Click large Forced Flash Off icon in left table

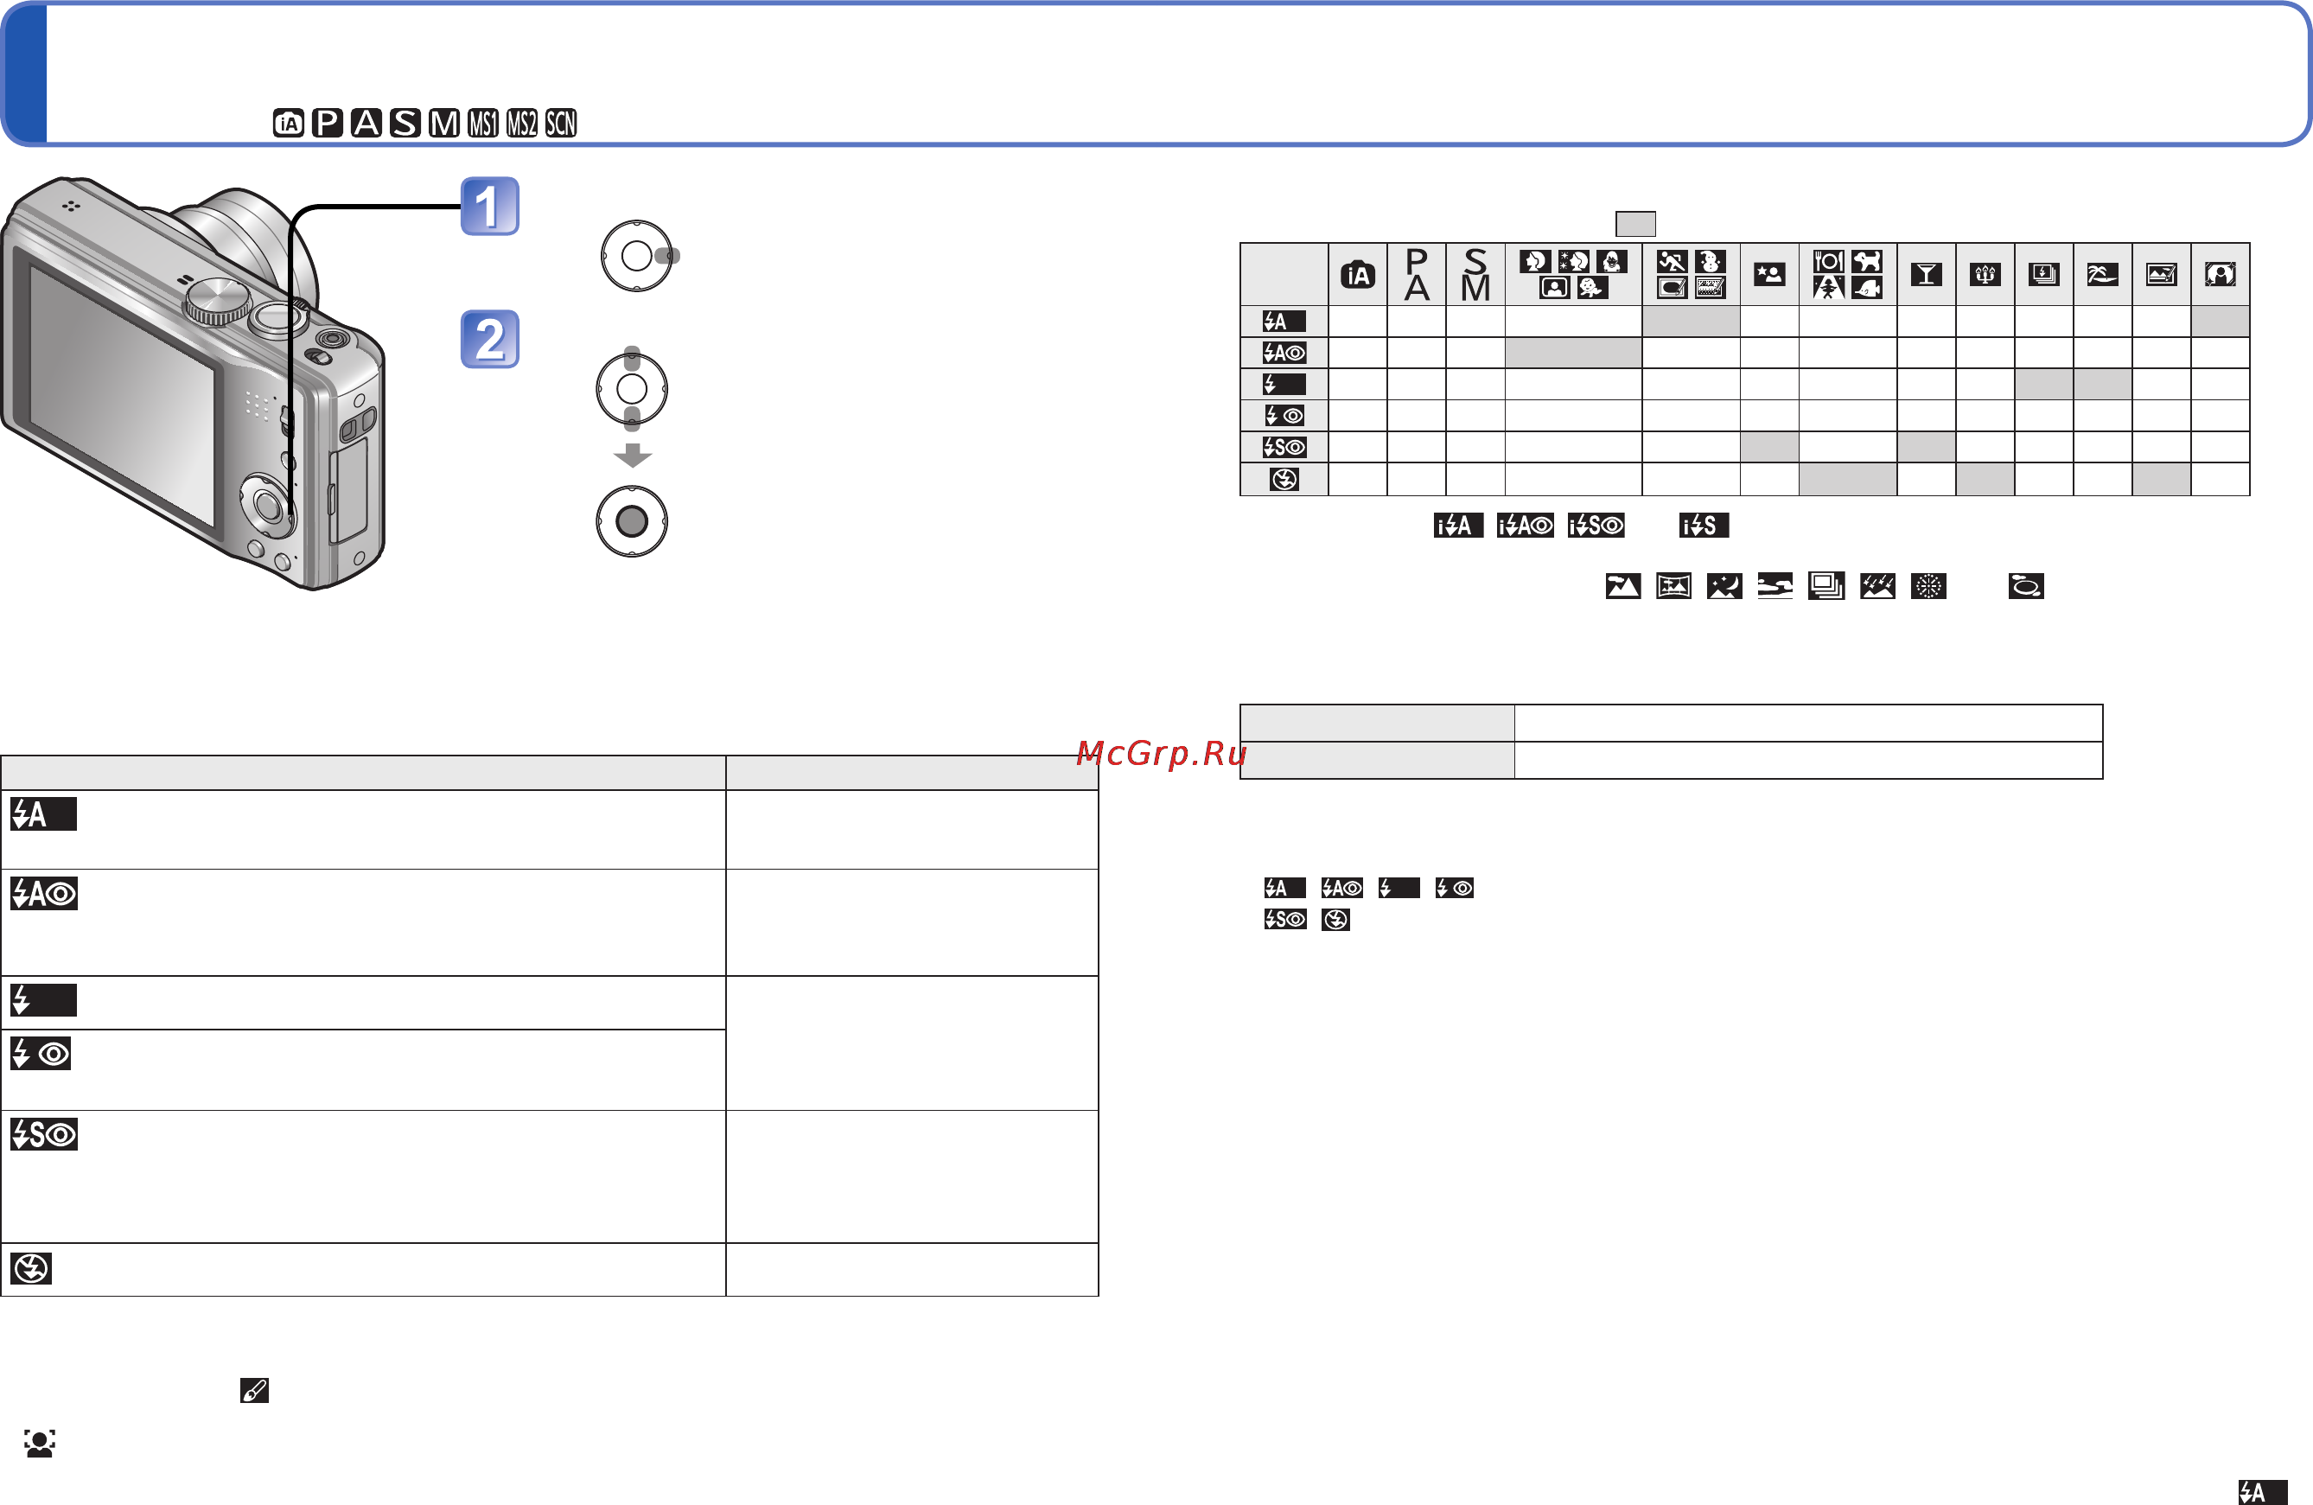pos(31,1269)
